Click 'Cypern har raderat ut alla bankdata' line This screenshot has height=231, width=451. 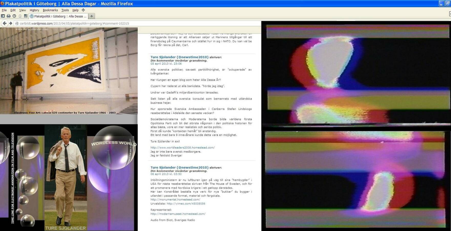pos(187,86)
